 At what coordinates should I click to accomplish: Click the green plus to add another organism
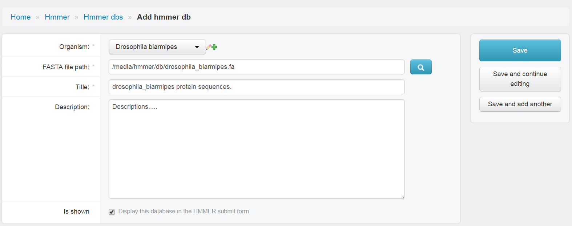point(214,47)
